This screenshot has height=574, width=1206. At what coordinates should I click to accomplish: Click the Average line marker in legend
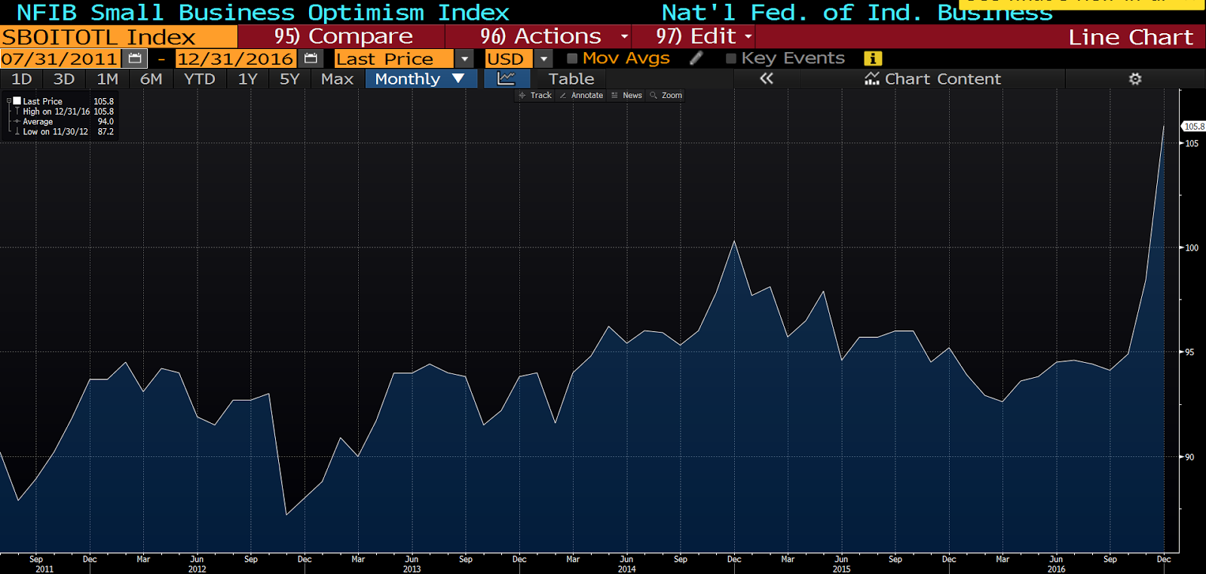pyautogui.click(x=17, y=121)
